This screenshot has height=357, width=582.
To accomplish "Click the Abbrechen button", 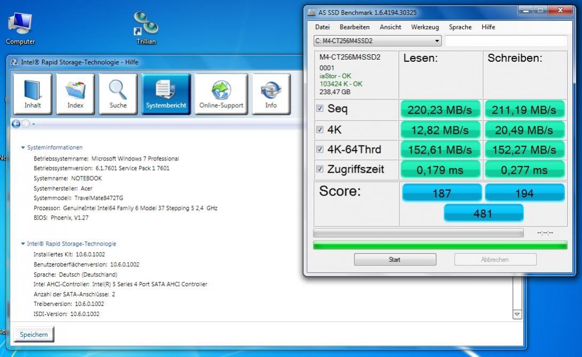I will 495,259.
